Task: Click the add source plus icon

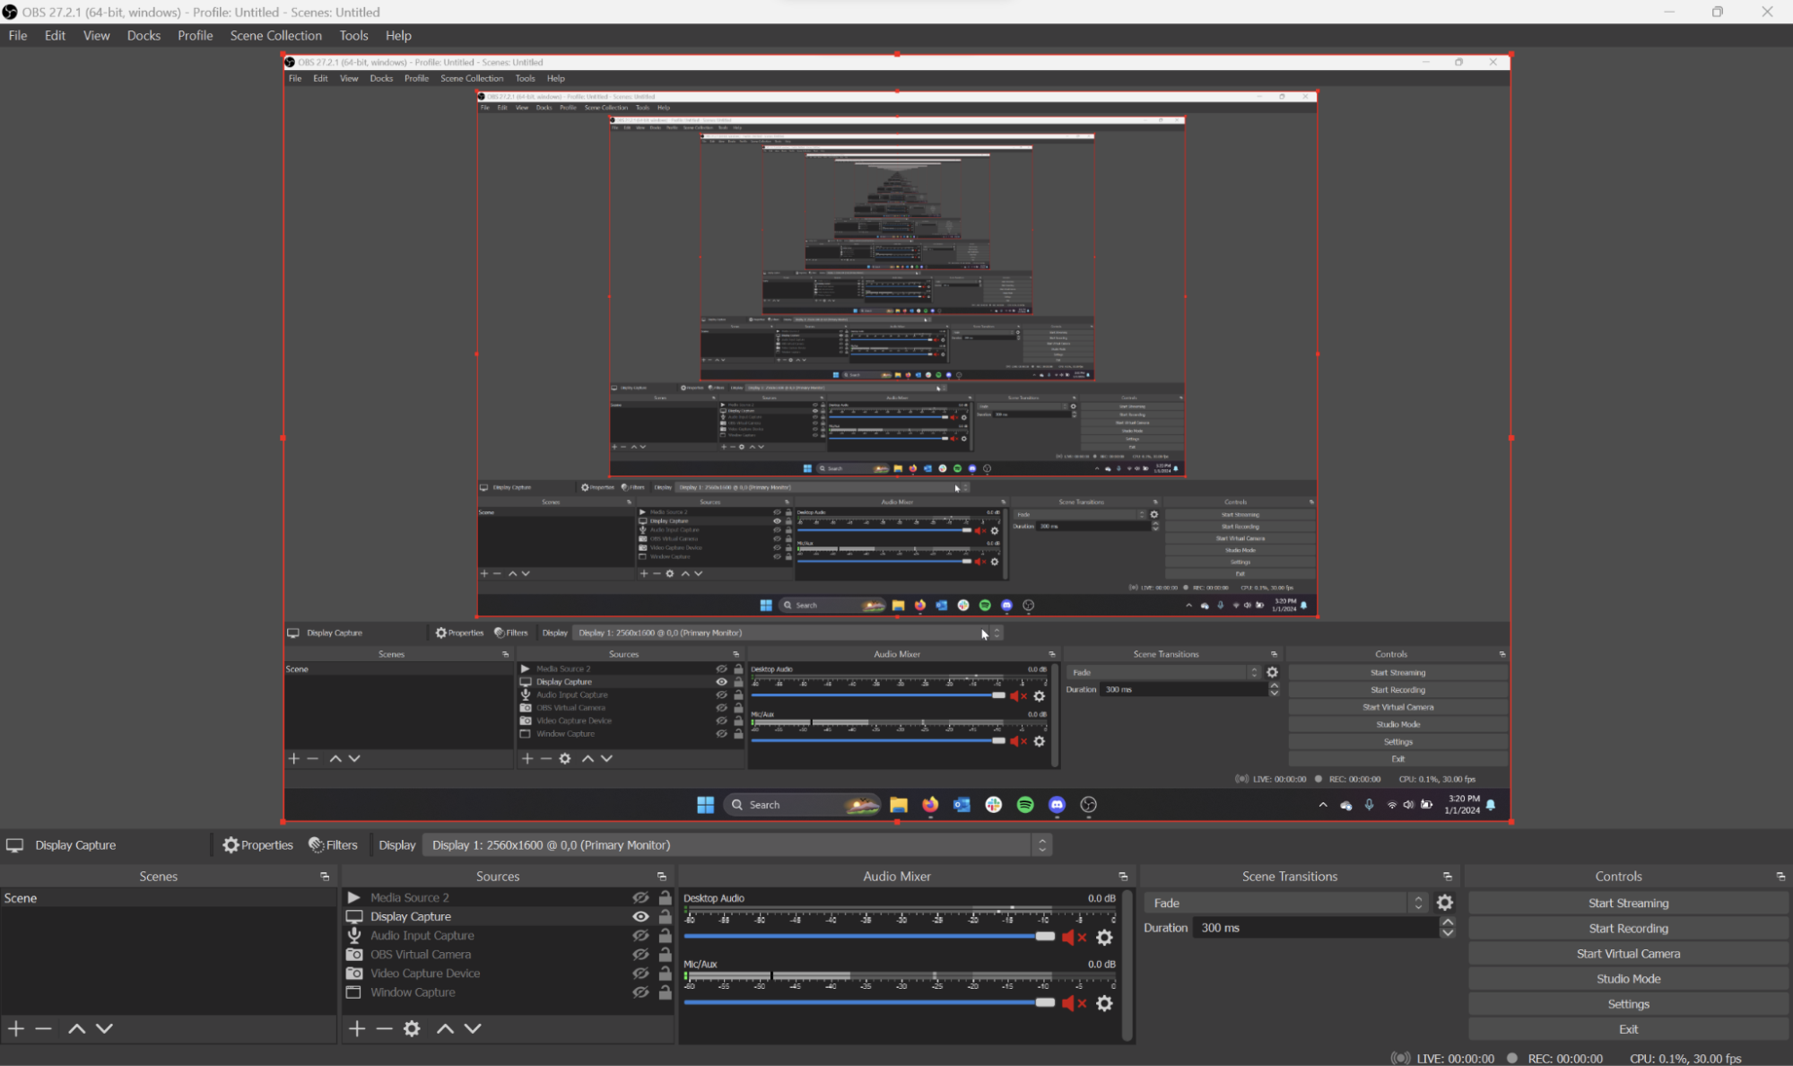Action: tap(357, 1028)
